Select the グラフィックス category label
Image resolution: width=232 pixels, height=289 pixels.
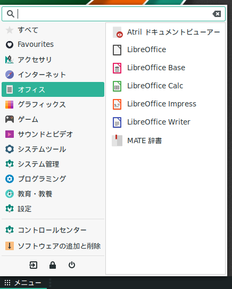click(42, 104)
